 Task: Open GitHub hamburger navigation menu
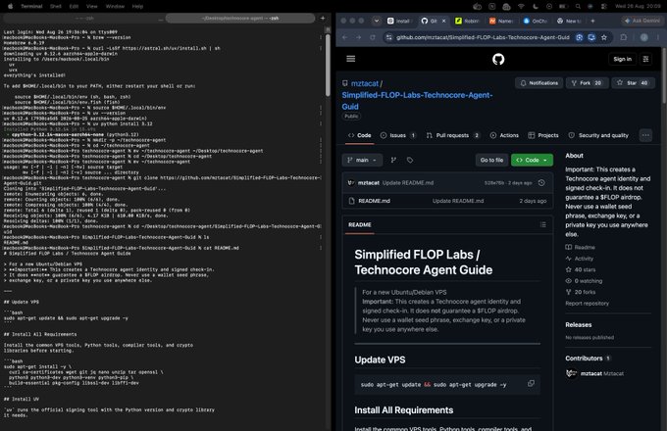click(x=350, y=59)
